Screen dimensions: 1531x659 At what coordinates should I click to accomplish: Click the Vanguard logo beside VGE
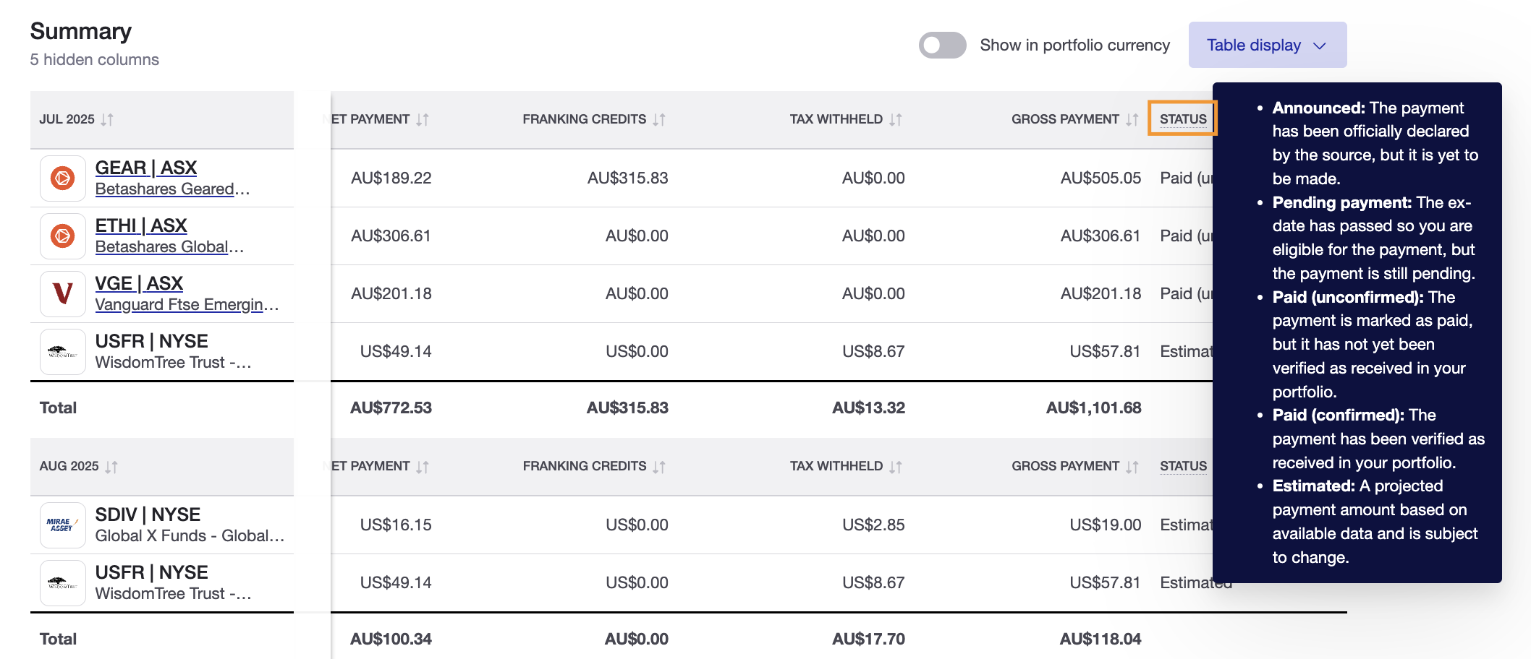(x=62, y=293)
